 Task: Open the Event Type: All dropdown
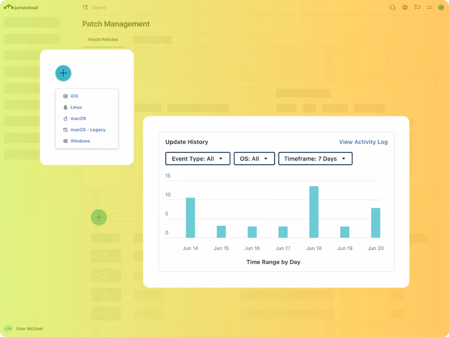197,159
